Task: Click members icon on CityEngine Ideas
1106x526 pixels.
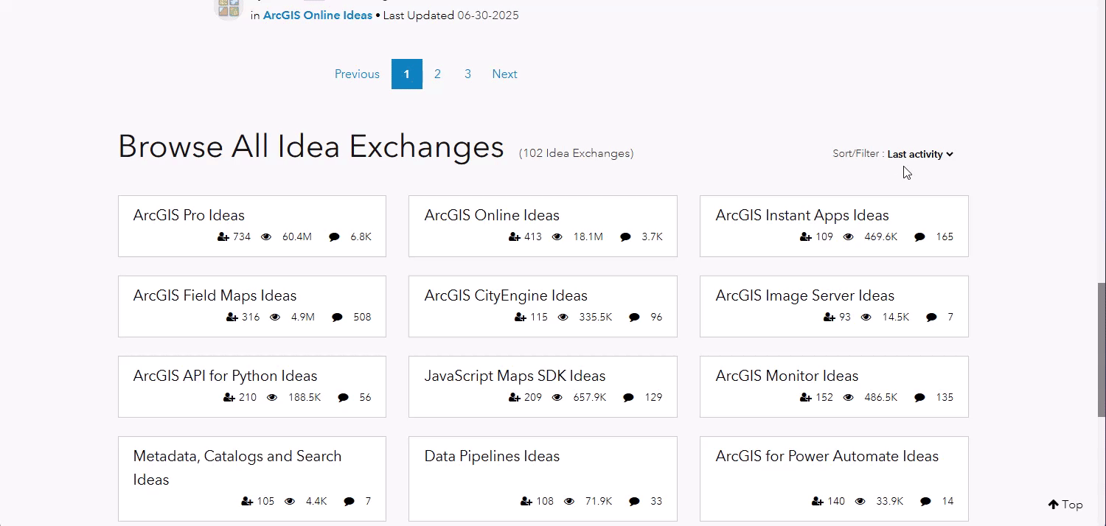Action: click(521, 318)
